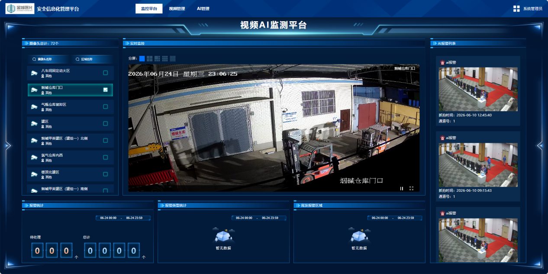This screenshot has width=548, height=274.
Task: Click the company logo in the header
Action: point(19,9)
